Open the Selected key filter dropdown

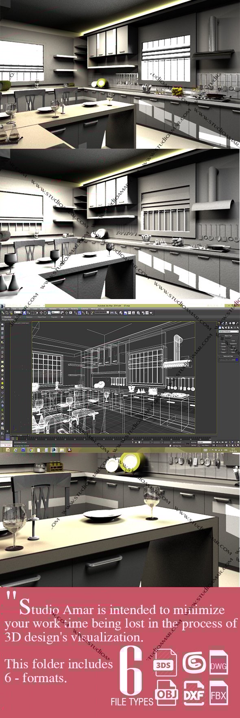[x=204, y=442]
